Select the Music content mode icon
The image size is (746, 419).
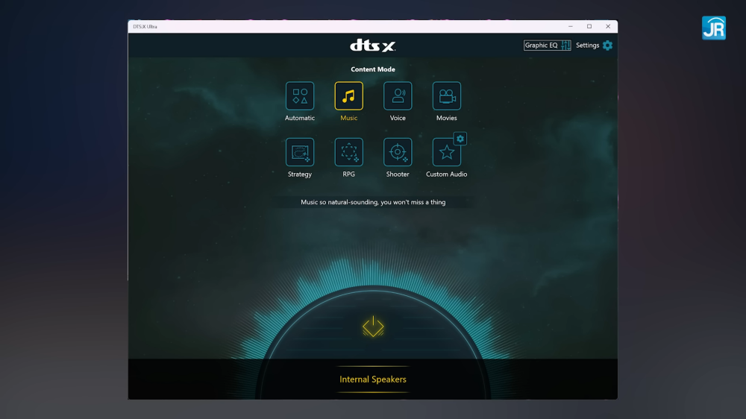[x=348, y=96]
